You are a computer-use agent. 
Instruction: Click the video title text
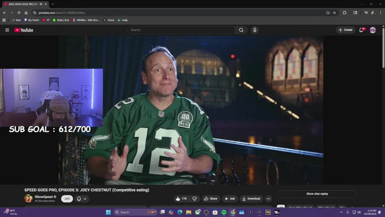click(x=87, y=190)
